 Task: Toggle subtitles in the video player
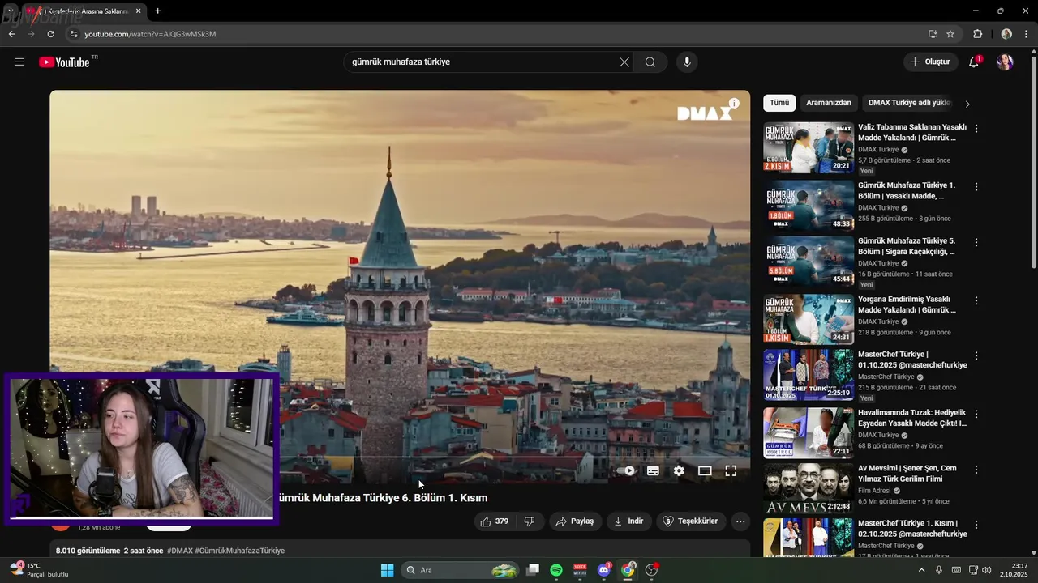click(653, 470)
